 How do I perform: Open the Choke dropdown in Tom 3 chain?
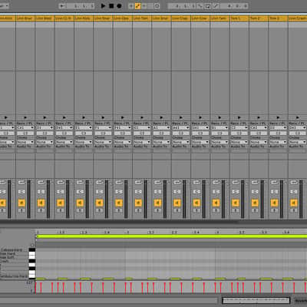point(278,142)
